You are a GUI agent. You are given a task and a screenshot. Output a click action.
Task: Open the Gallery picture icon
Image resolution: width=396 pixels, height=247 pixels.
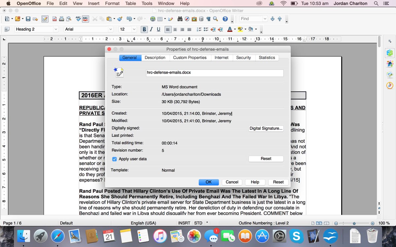click(194, 19)
